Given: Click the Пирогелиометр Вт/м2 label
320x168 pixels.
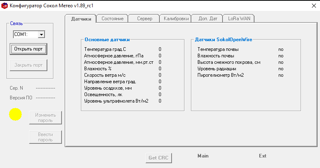Looking at the screenshot, I should click(220, 75).
